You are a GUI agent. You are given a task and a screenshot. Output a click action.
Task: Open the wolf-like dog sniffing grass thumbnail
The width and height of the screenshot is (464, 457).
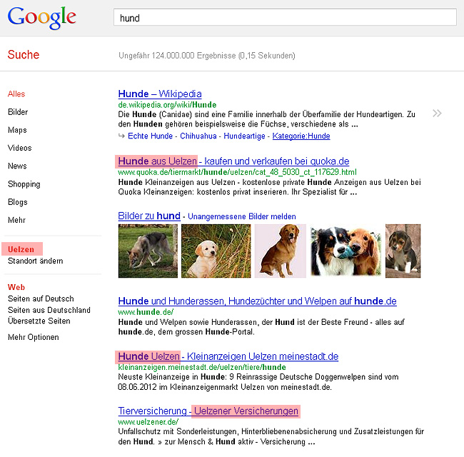tap(148, 251)
